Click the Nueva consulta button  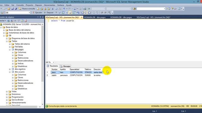coord(27,9)
